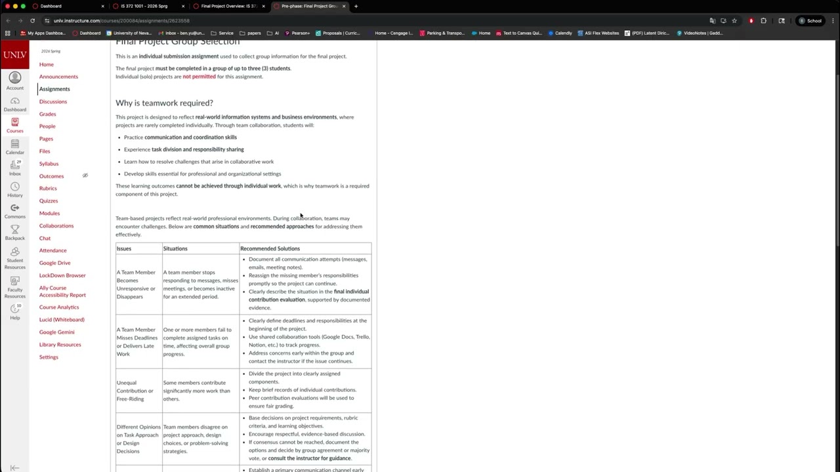This screenshot has height=472, width=840.
Task: Open the translate page icon in address bar
Action: click(712, 20)
